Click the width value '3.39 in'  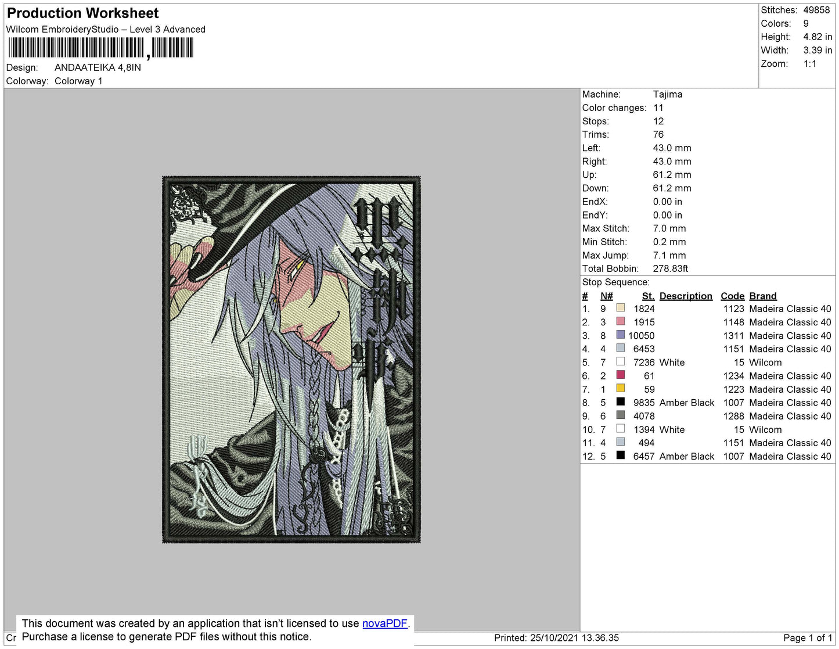(x=818, y=50)
